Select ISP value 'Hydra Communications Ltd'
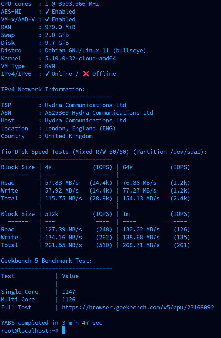 click(x=85, y=105)
